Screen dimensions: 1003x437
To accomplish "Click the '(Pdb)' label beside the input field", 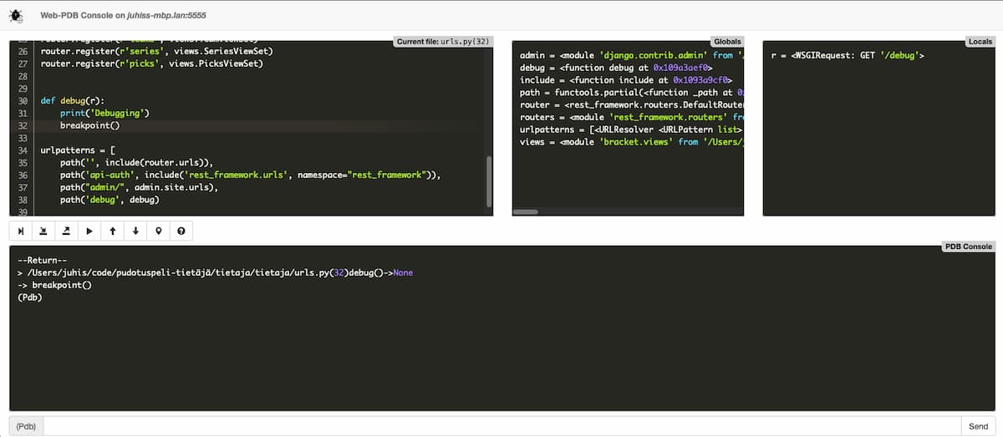I will 26,426.
